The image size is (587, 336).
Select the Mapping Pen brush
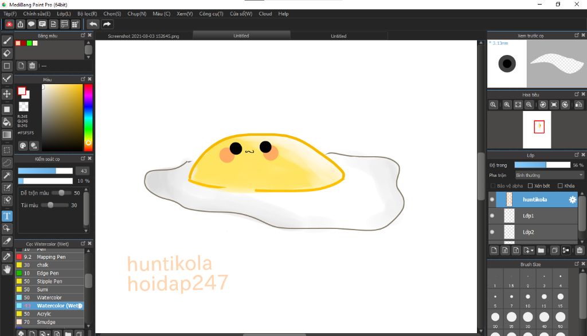[x=49, y=257]
